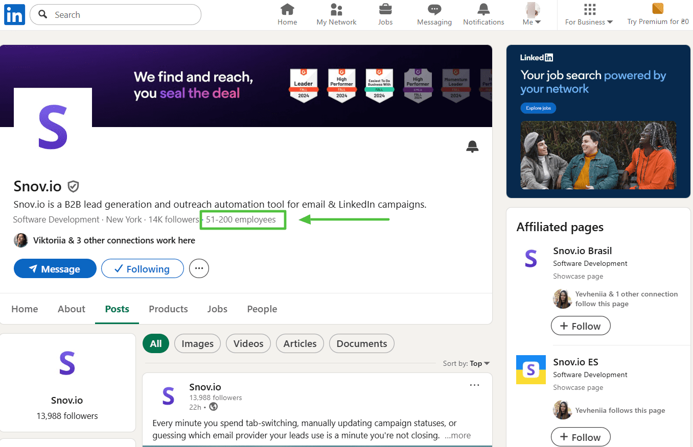Click the more options circle button
Viewport: 693px width, 447px height.
(199, 268)
